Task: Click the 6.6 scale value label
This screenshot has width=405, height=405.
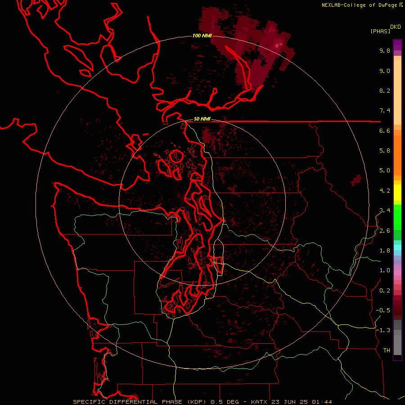Action: click(385, 130)
